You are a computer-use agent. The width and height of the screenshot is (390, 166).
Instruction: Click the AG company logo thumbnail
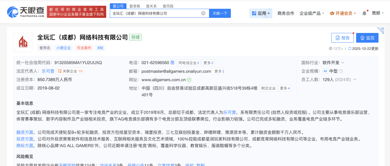point(22,43)
